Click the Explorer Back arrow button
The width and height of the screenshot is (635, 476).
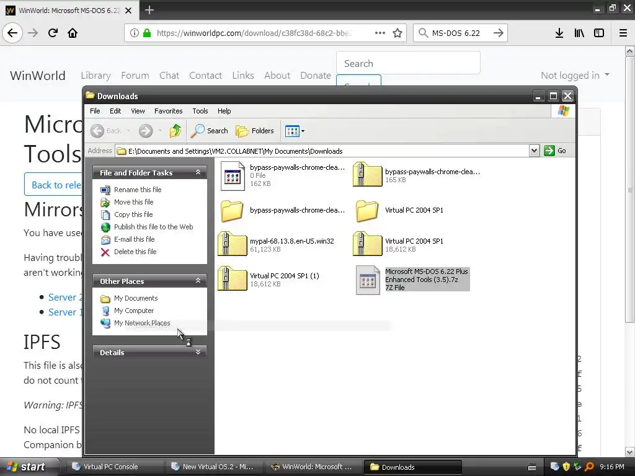click(97, 131)
